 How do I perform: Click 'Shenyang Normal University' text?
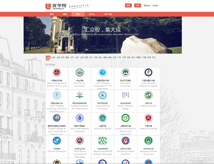[149, 153]
